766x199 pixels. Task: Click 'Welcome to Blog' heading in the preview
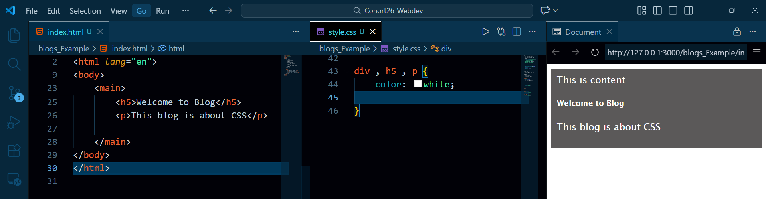590,103
